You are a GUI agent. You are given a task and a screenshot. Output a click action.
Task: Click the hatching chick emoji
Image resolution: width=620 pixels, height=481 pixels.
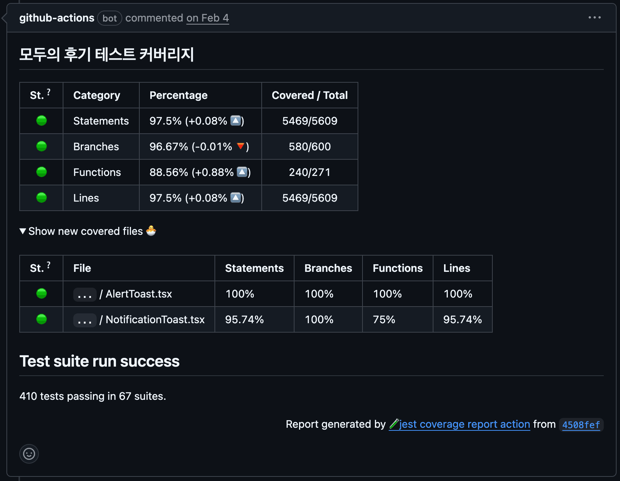pos(151,231)
